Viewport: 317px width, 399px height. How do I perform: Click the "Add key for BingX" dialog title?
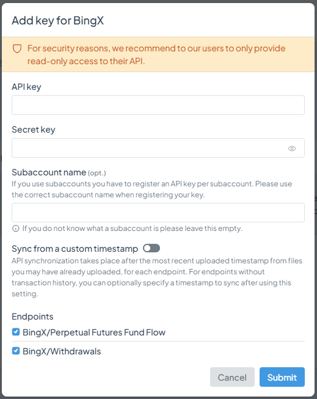(58, 21)
